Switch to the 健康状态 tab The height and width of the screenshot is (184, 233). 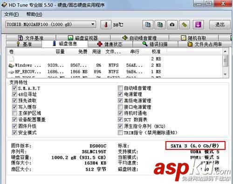pyautogui.click(x=110, y=44)
